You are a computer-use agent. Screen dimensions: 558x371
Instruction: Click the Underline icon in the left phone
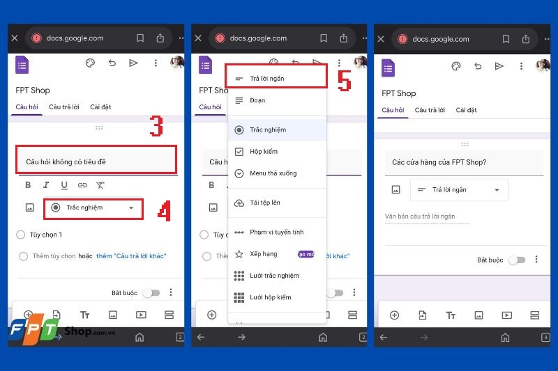tap(64, 185)
